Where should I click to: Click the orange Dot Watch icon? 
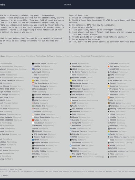pos(109,66)
